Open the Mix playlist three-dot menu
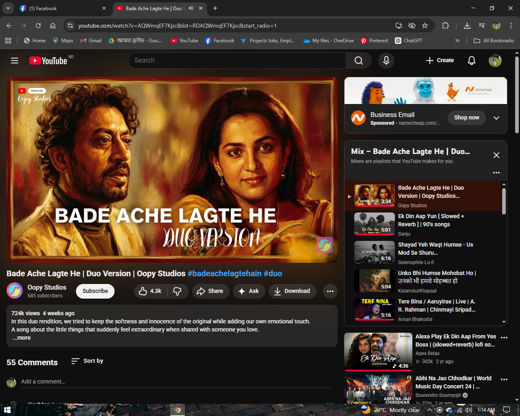 496,173
